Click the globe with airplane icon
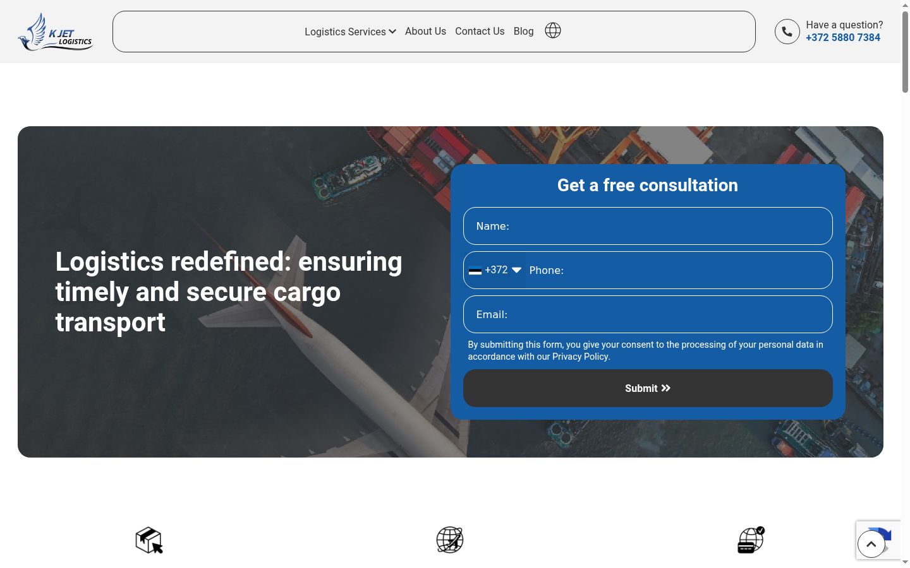This screenshot has width=910, height=568. pyautogui.click(x=450, y=540)
